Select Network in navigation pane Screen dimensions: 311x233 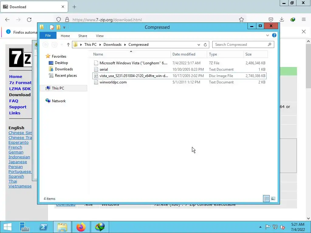coord(59,101)
